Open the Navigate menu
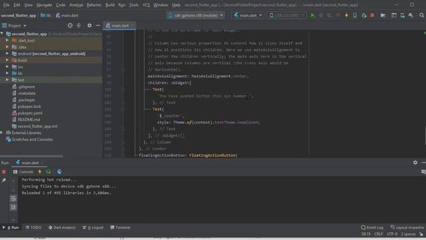The image size is (426, 240). point(44,5)
